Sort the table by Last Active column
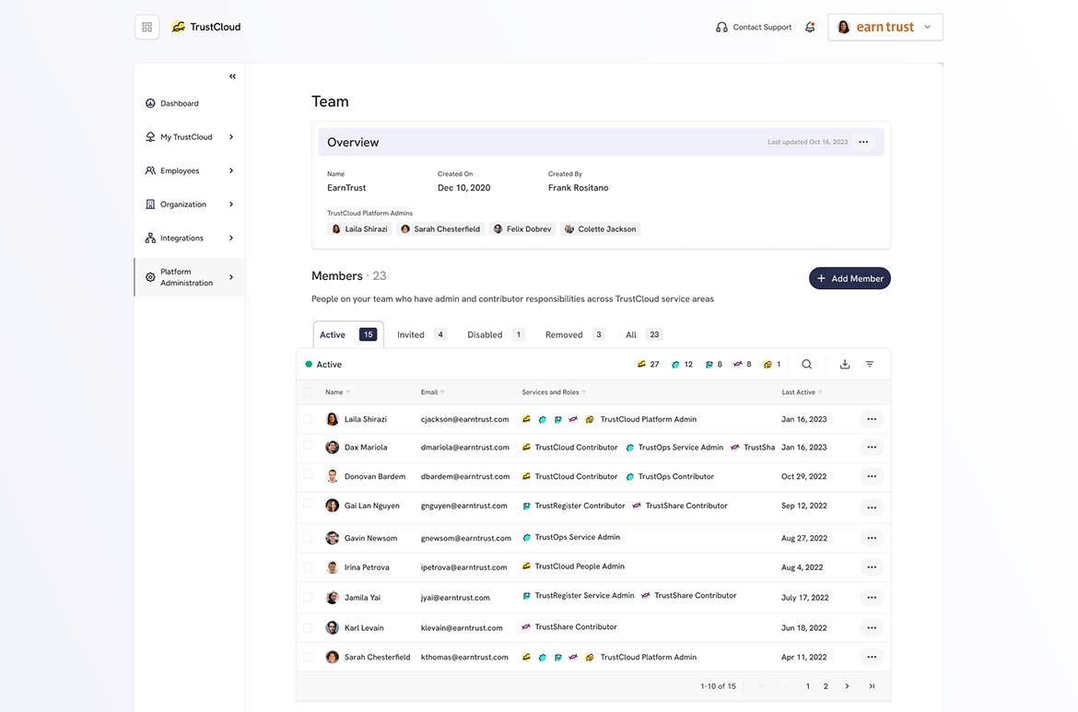 tap(802, 392)
